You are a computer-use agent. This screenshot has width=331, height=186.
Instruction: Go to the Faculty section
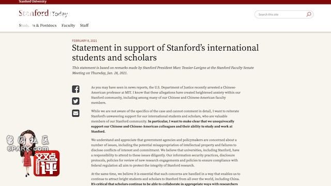point(68,25)
